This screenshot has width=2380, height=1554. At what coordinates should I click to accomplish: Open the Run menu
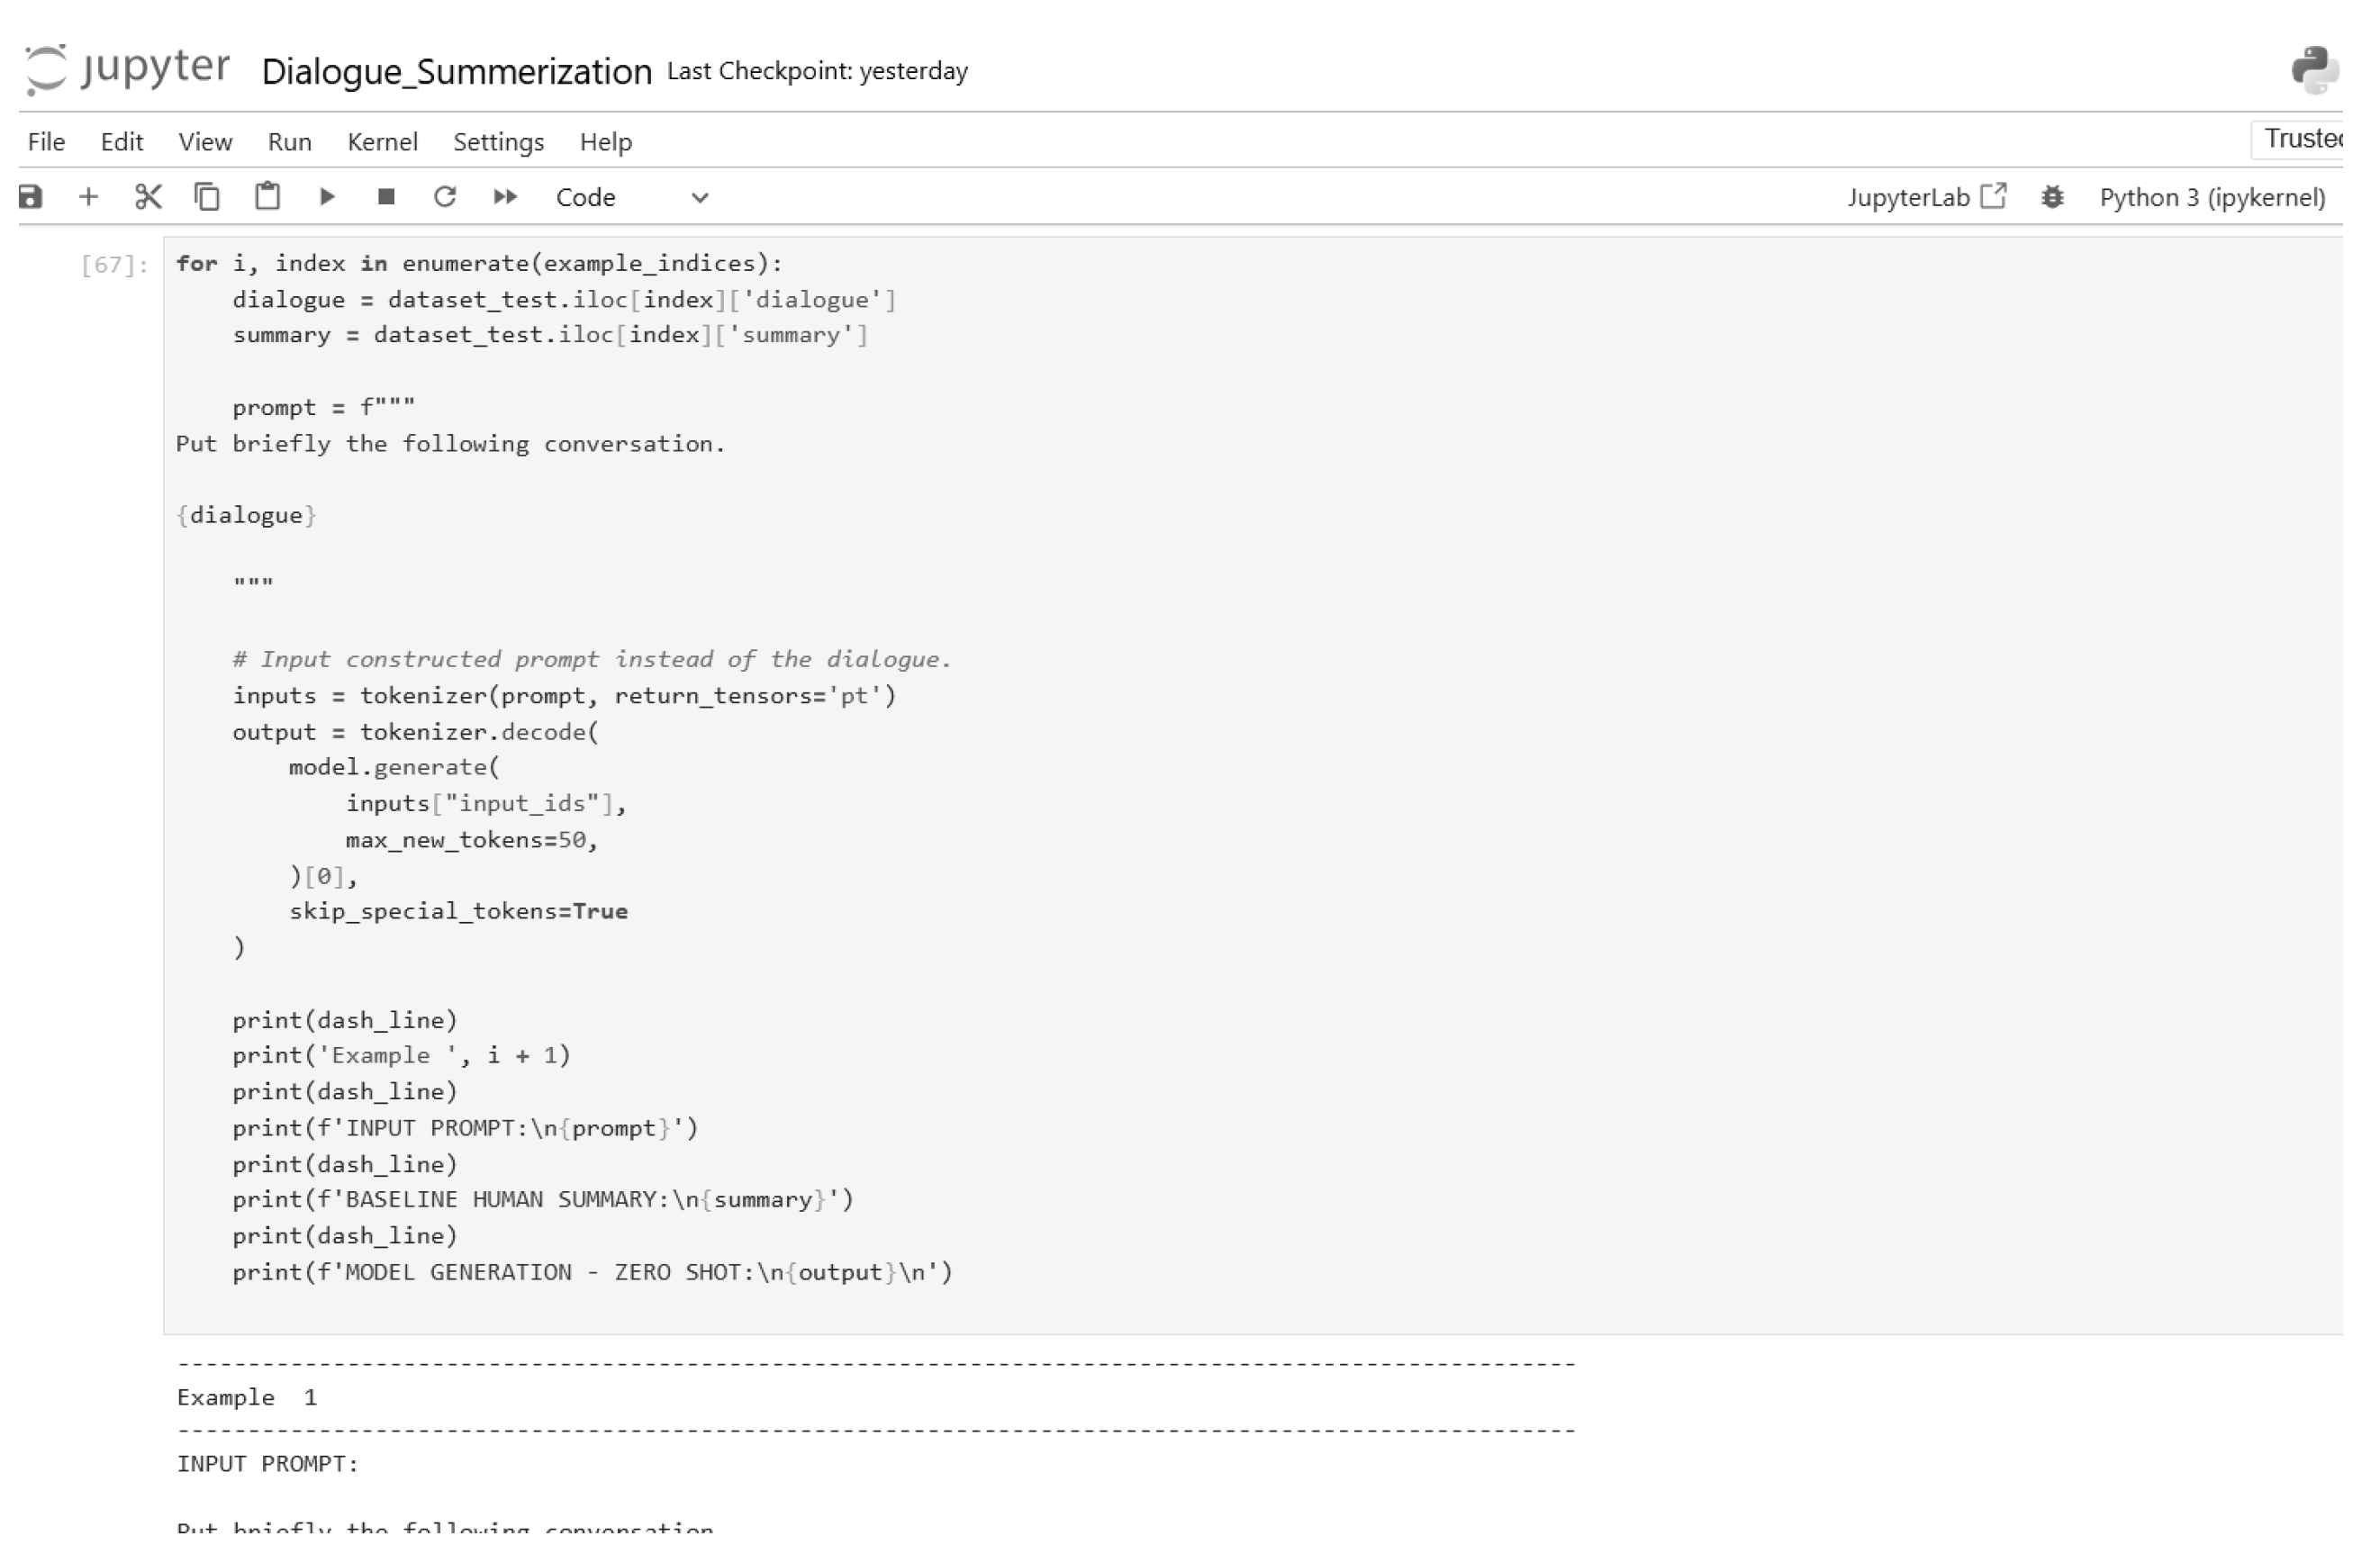[289, 142]
